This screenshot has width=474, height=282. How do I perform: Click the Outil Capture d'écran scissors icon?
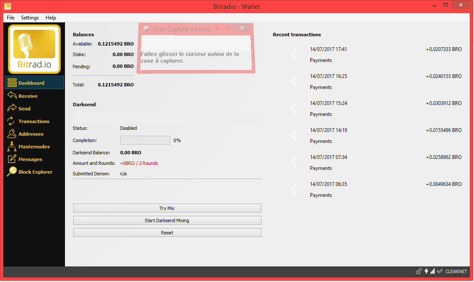[x=146, y=29]
